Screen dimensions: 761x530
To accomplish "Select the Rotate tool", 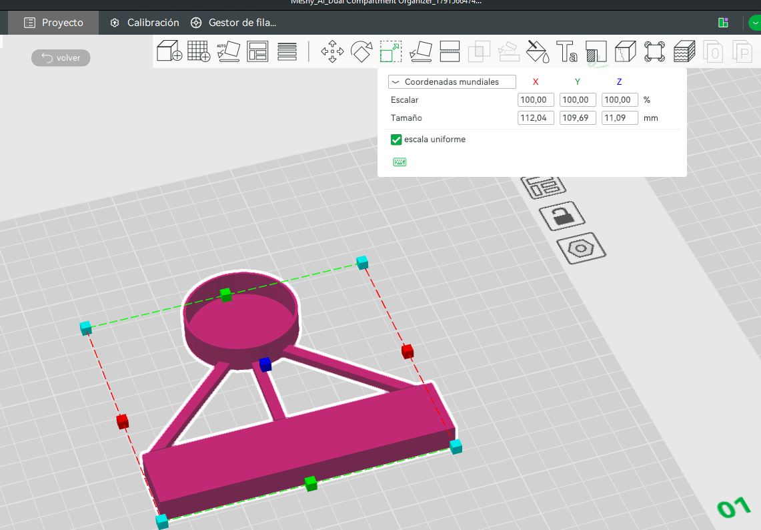I will click(361, 51).
